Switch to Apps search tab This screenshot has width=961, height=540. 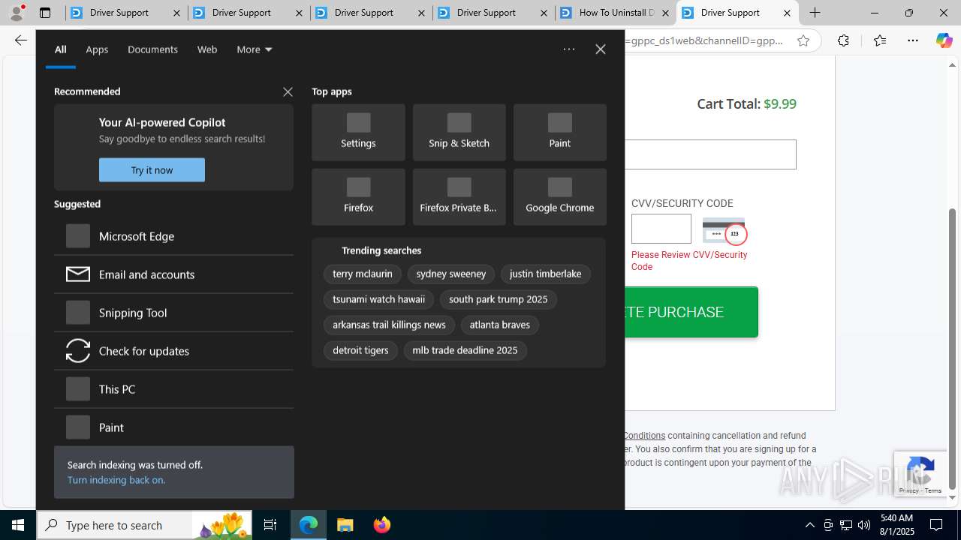(x=97, y=49)
